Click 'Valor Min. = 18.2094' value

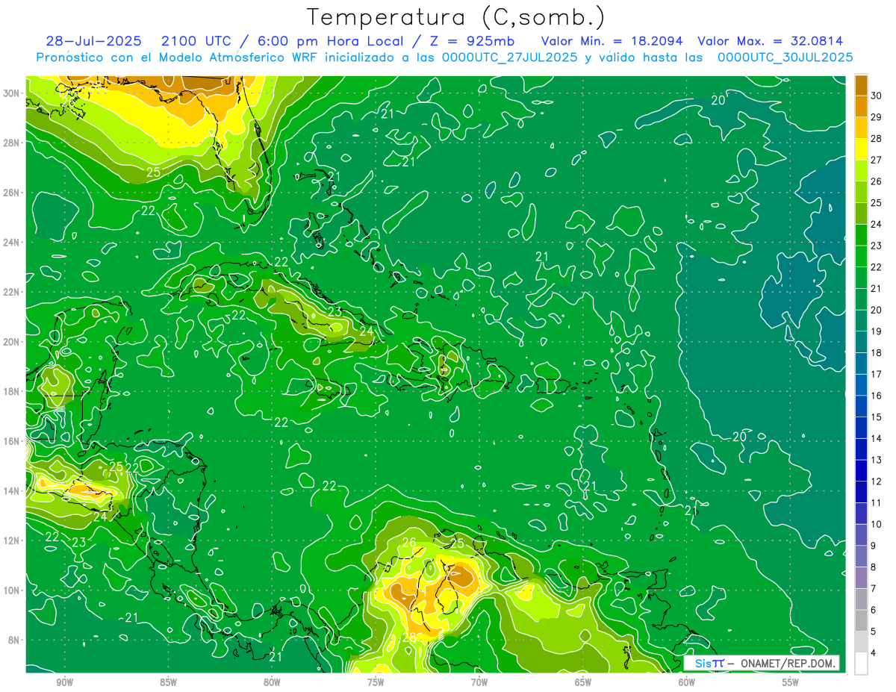[612, 41]
